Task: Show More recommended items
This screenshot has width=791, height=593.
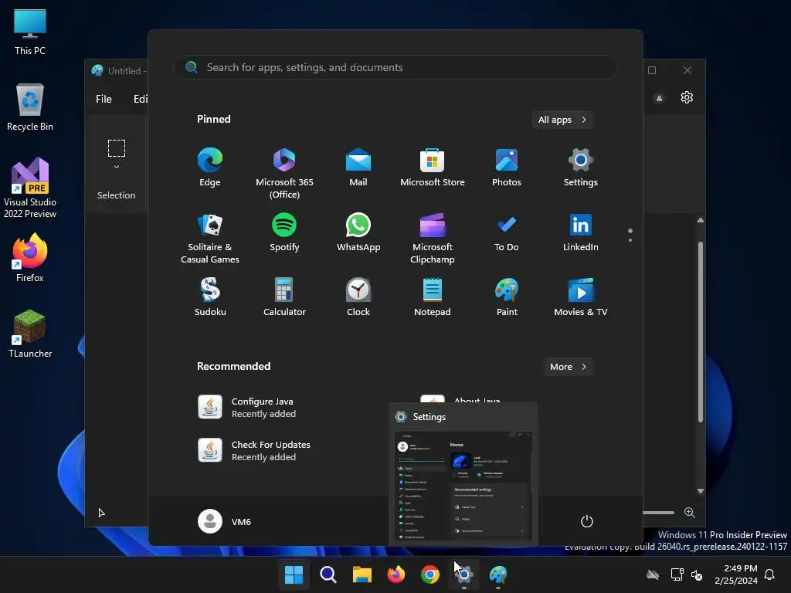Action: click(568, 367)
